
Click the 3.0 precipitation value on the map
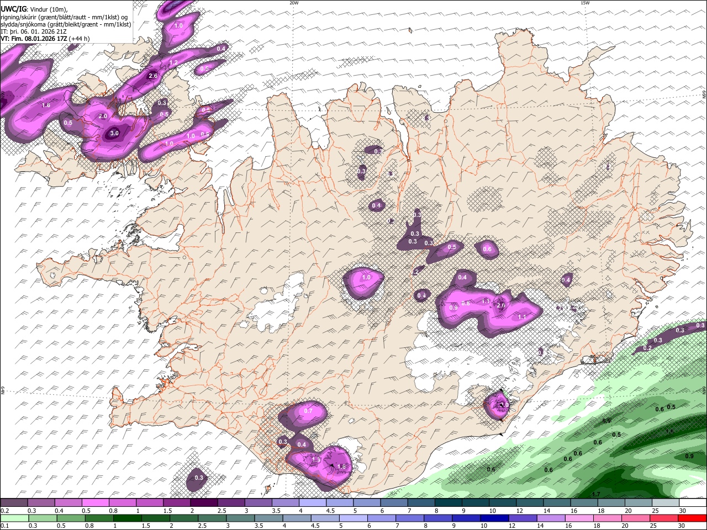(114, 134)
